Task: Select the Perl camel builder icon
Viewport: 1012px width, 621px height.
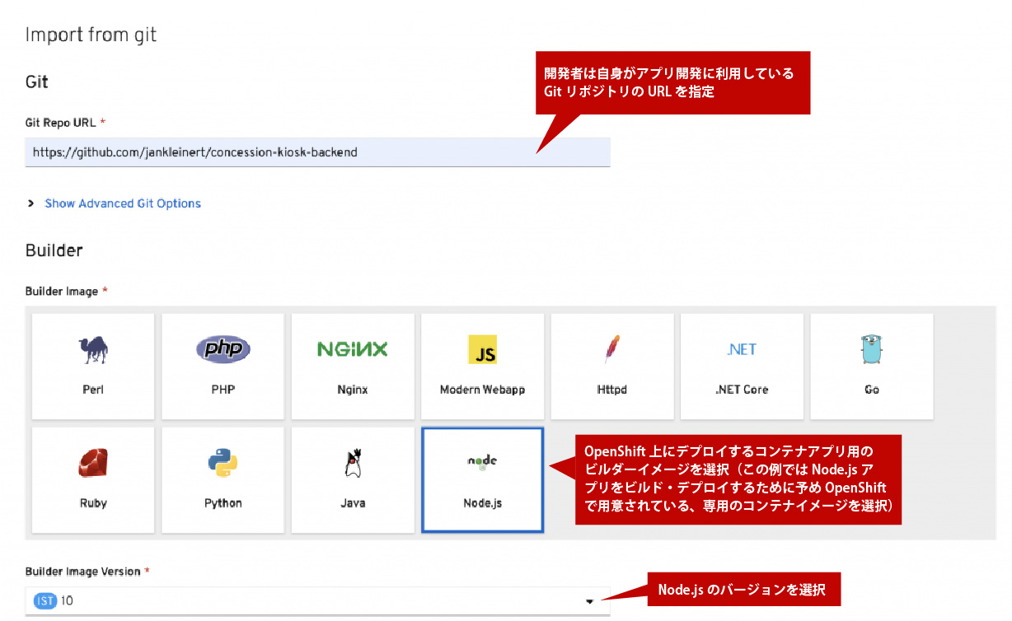Action: coord(93,349)
